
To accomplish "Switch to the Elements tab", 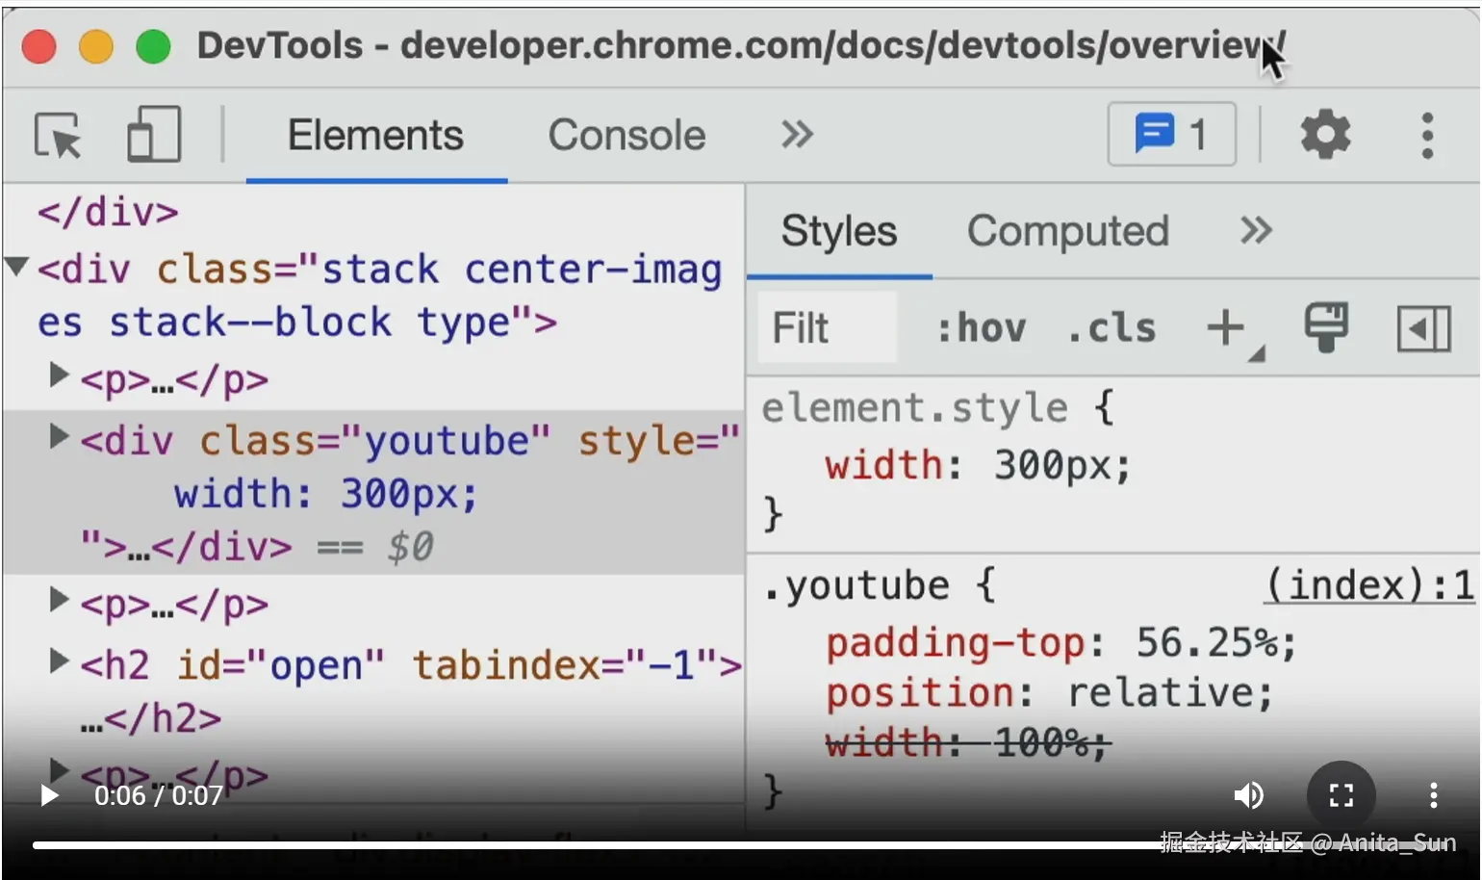I will click(375, 135).
